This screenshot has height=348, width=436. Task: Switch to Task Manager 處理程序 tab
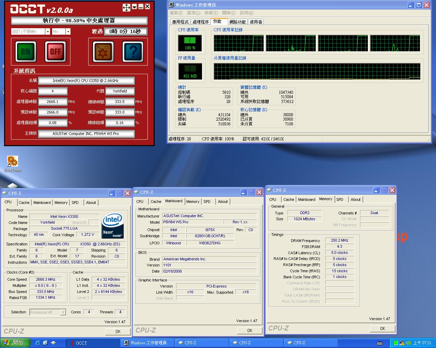coord(201,22)
